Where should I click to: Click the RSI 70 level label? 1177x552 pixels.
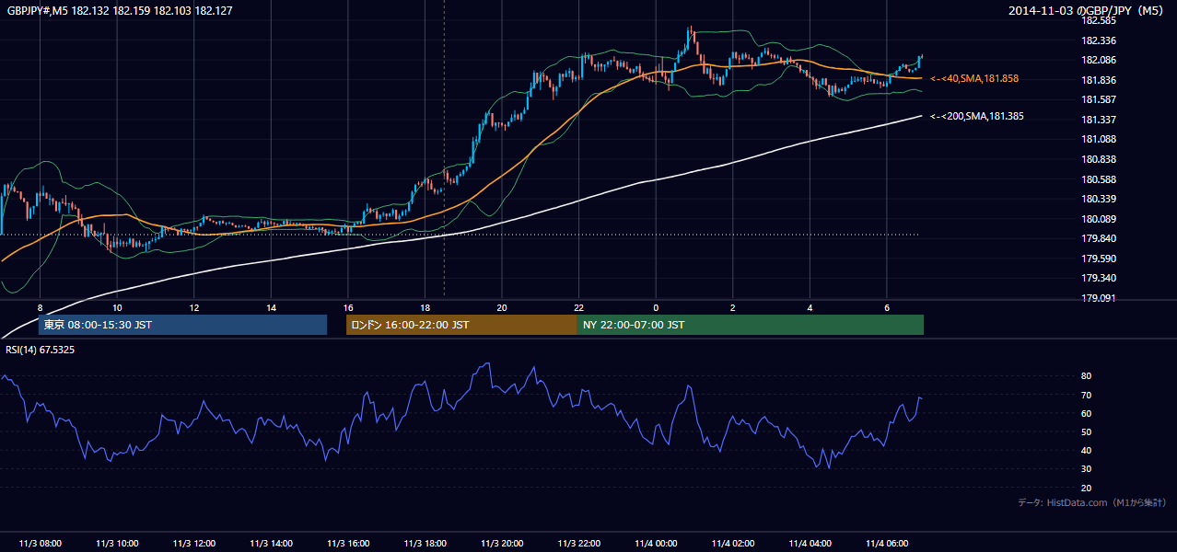(x=1086, y=395)
